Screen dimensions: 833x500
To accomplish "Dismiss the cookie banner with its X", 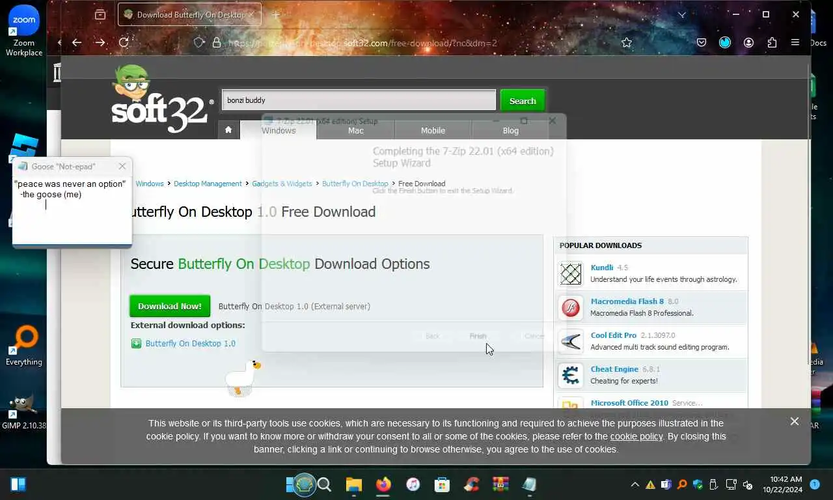I will pos(795,421).
